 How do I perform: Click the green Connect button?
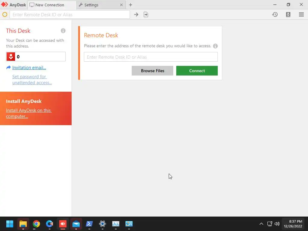point(197,71)
